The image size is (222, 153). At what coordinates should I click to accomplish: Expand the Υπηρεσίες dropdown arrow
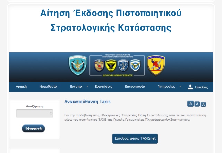180,87
